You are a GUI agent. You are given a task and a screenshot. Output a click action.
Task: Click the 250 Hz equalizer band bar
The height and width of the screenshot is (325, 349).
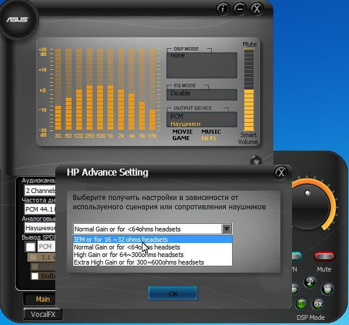(90, 90)
